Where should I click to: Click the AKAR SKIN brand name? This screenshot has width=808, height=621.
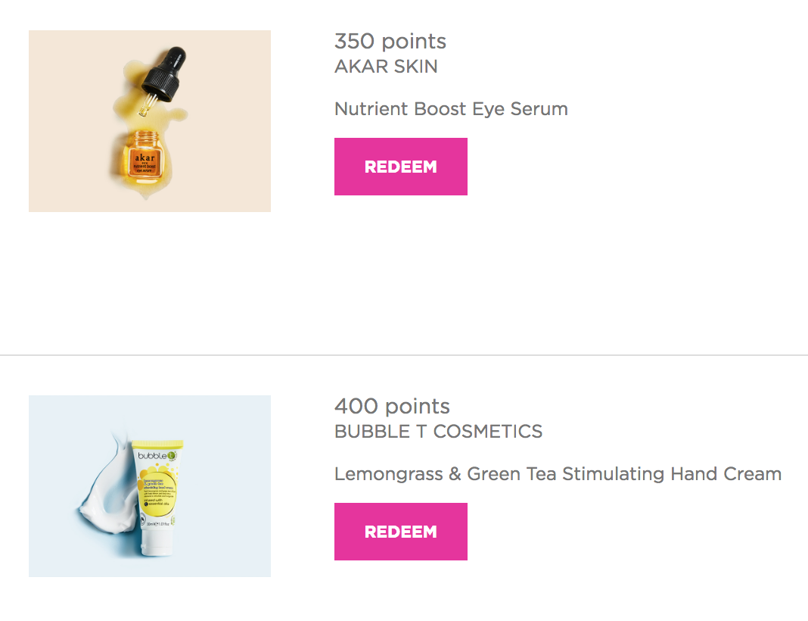pos(386,67)
